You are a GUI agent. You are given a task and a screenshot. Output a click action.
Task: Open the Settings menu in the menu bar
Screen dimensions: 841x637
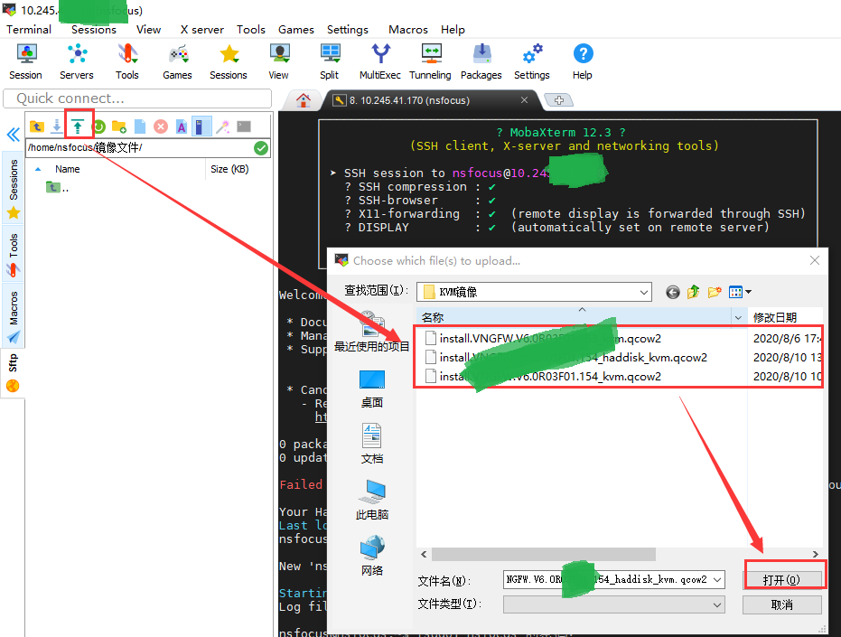pos(348,30)
